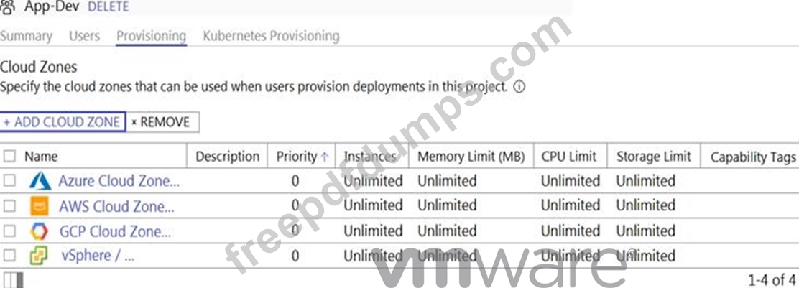Go to the Users tab
799x288 pixels.
(x=85, y=36)
